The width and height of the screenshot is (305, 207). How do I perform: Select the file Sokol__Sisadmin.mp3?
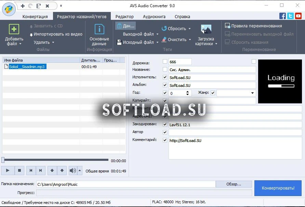[x=27, y=67]
